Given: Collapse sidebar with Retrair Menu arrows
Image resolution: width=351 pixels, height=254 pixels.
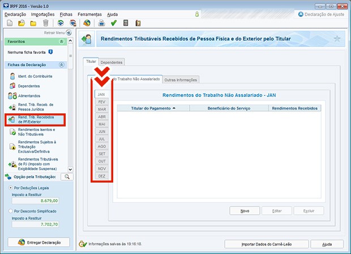Looking at the screenshot, I should click(69, 33).
